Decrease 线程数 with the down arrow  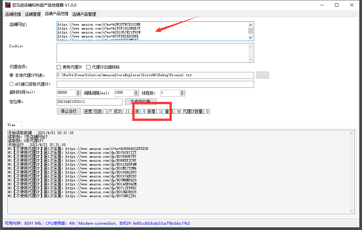182,94
